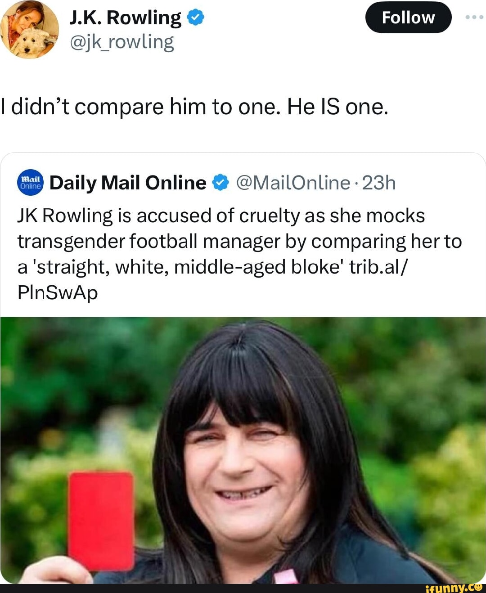Click the Daily Mail Online logo avatar

tap(30, 183)
